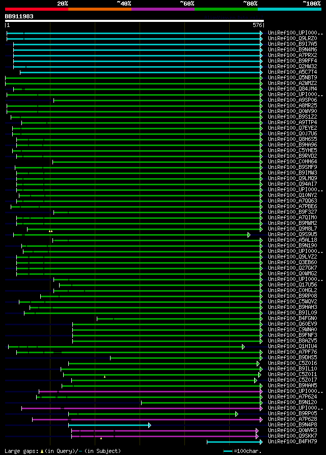Select the UniRef100_A2WMZ2 label
326x455 pixels.
tap(292, 83)
